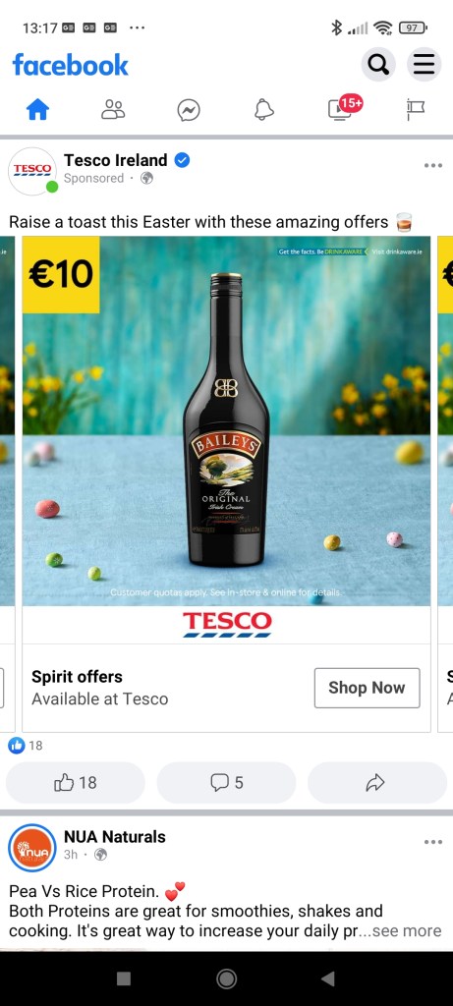
Task: Go to Home feed tab
Action: point(38,110)
